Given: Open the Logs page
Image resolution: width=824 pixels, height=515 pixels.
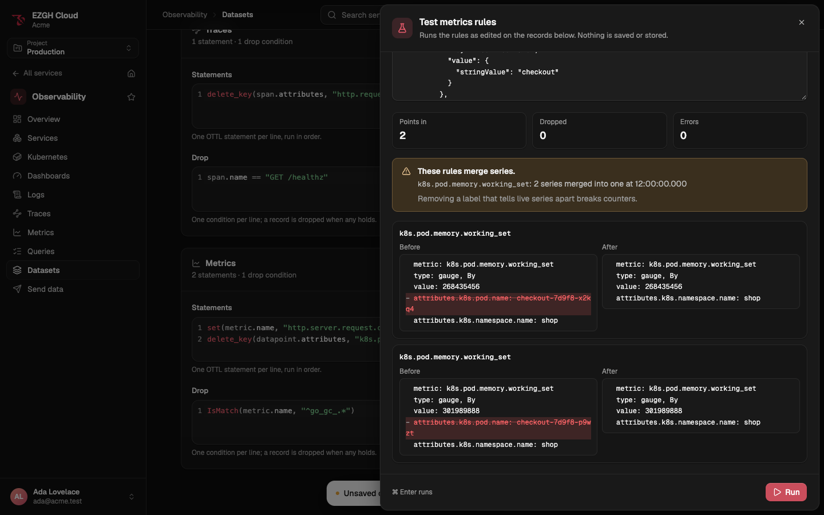Looking at the screenshot, I should point(73,195).
